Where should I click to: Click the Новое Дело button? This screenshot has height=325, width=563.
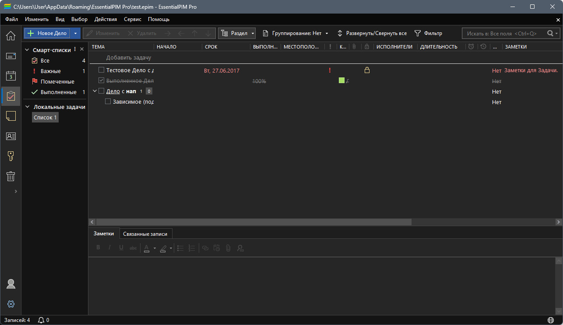[47, 33]
